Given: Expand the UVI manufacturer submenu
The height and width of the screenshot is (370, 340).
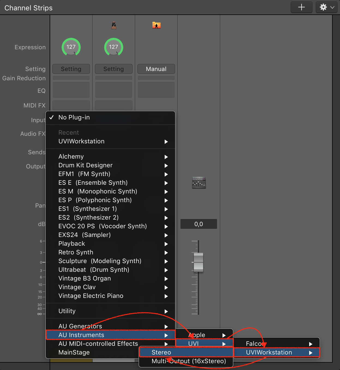Looking at the screenshot, I should click(204, 343).
